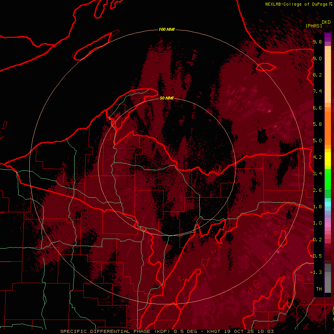Click the 1.0 scale value
334x334 pixels.
[317, 223]
